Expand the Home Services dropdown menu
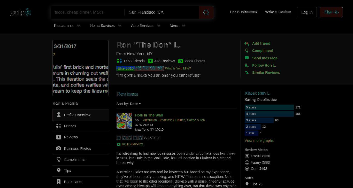The height and width of the screenshot is (188, 353). [106, 26]
